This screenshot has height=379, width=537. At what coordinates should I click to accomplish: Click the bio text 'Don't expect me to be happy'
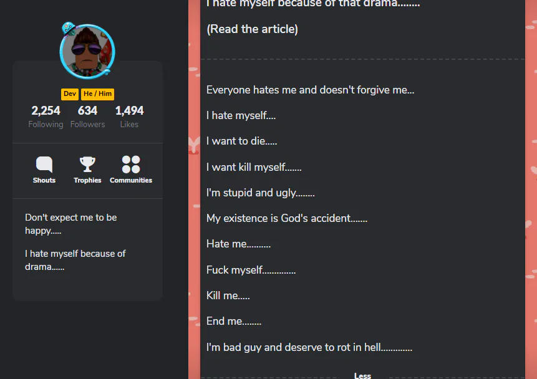tap(71, 224)
